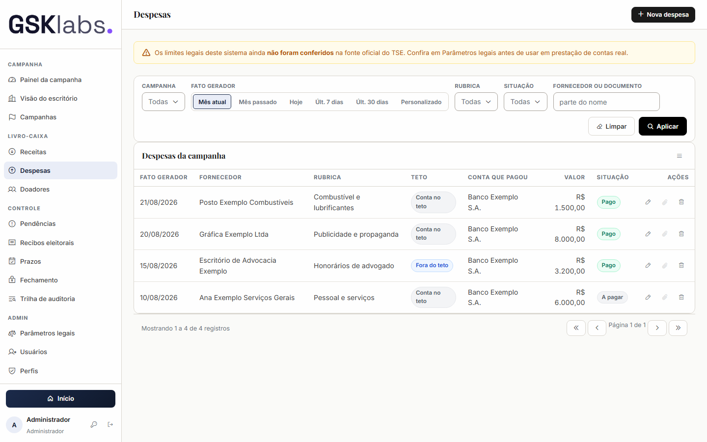This screenshot has width=707, height=442.
Task: Open Recibos eleitorais in the sidebar
Action: 60,243
